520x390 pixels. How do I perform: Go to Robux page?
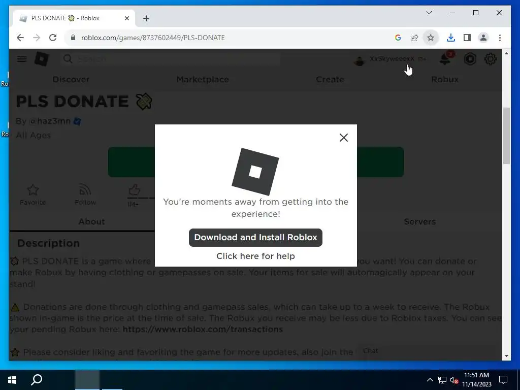[445, 80]
